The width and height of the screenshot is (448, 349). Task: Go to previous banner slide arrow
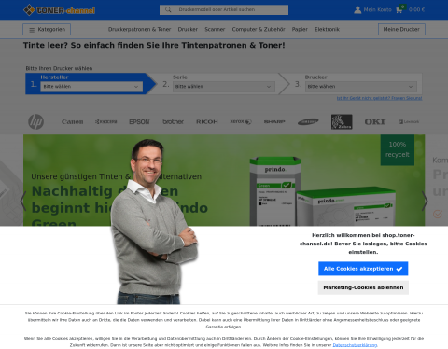click(23, 201)
